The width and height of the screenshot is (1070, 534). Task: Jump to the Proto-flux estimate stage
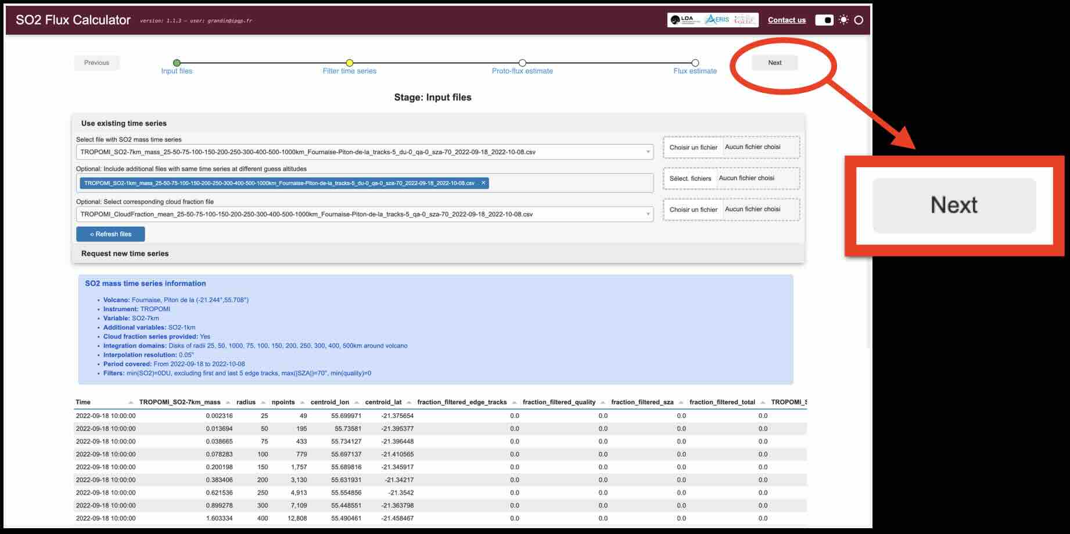click(x=522, y=63)
